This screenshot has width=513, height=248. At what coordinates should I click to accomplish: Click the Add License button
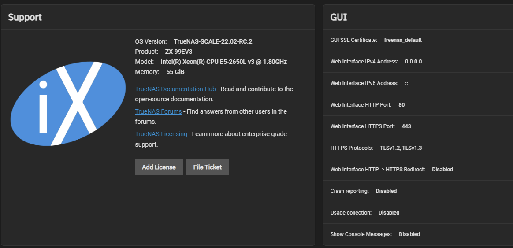[159, 167]
